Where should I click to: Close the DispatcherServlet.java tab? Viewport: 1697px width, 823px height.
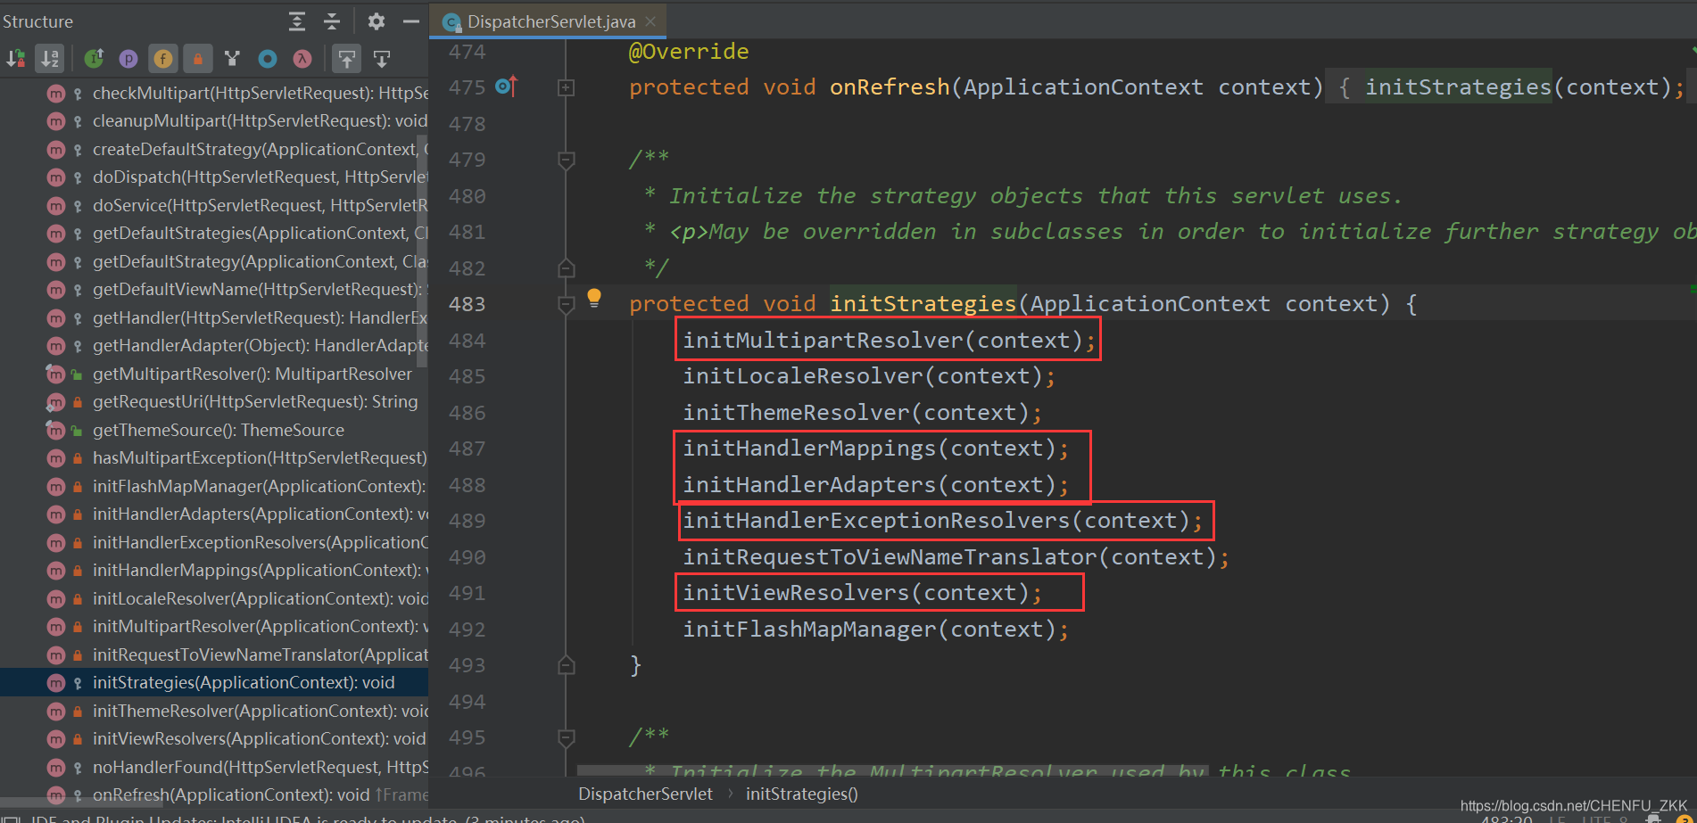tap(650, 21)
